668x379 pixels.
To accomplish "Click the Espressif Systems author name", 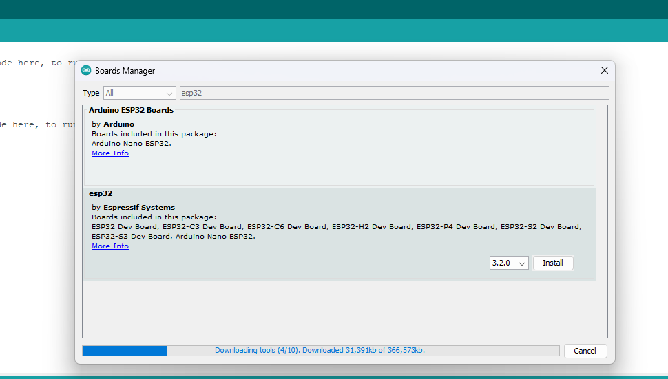I will click(x=139, y=208).
